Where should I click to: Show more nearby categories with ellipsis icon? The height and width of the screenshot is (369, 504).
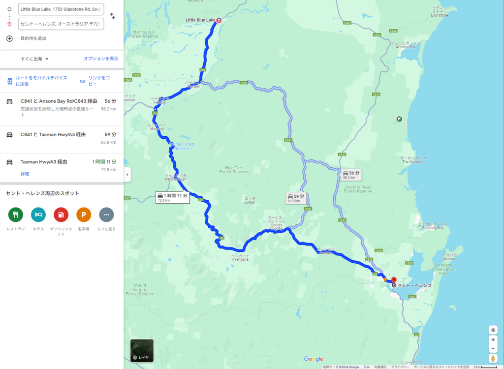106,215
